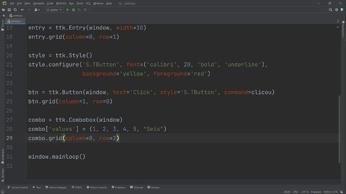This screenshot has width=346, height=194.
Task: Open the TODO tool window
Action: (77, 188)
